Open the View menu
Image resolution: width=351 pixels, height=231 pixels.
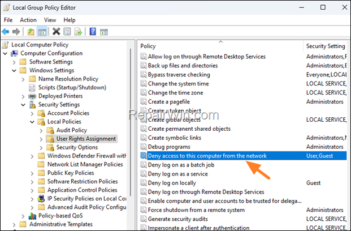point(50,20)
